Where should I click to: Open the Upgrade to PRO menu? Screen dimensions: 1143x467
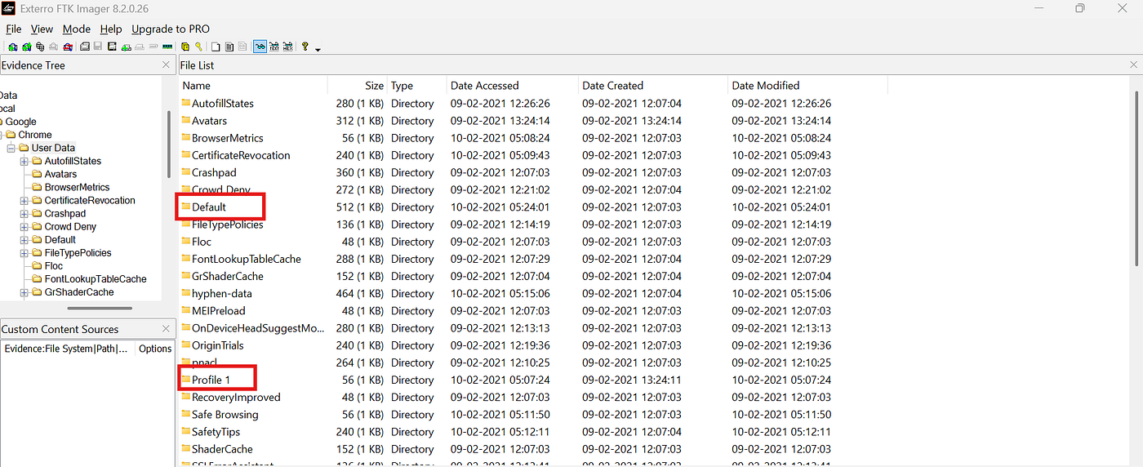[x=171, y=29]
